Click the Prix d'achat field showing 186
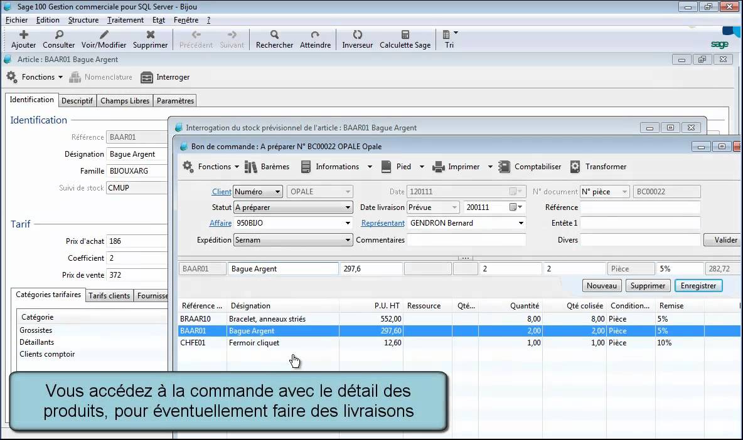This screenshot has height=440, width=743. point(137,241)
